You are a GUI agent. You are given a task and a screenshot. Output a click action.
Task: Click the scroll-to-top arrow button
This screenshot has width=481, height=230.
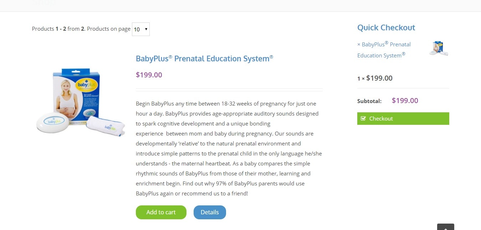click(446, 227)
